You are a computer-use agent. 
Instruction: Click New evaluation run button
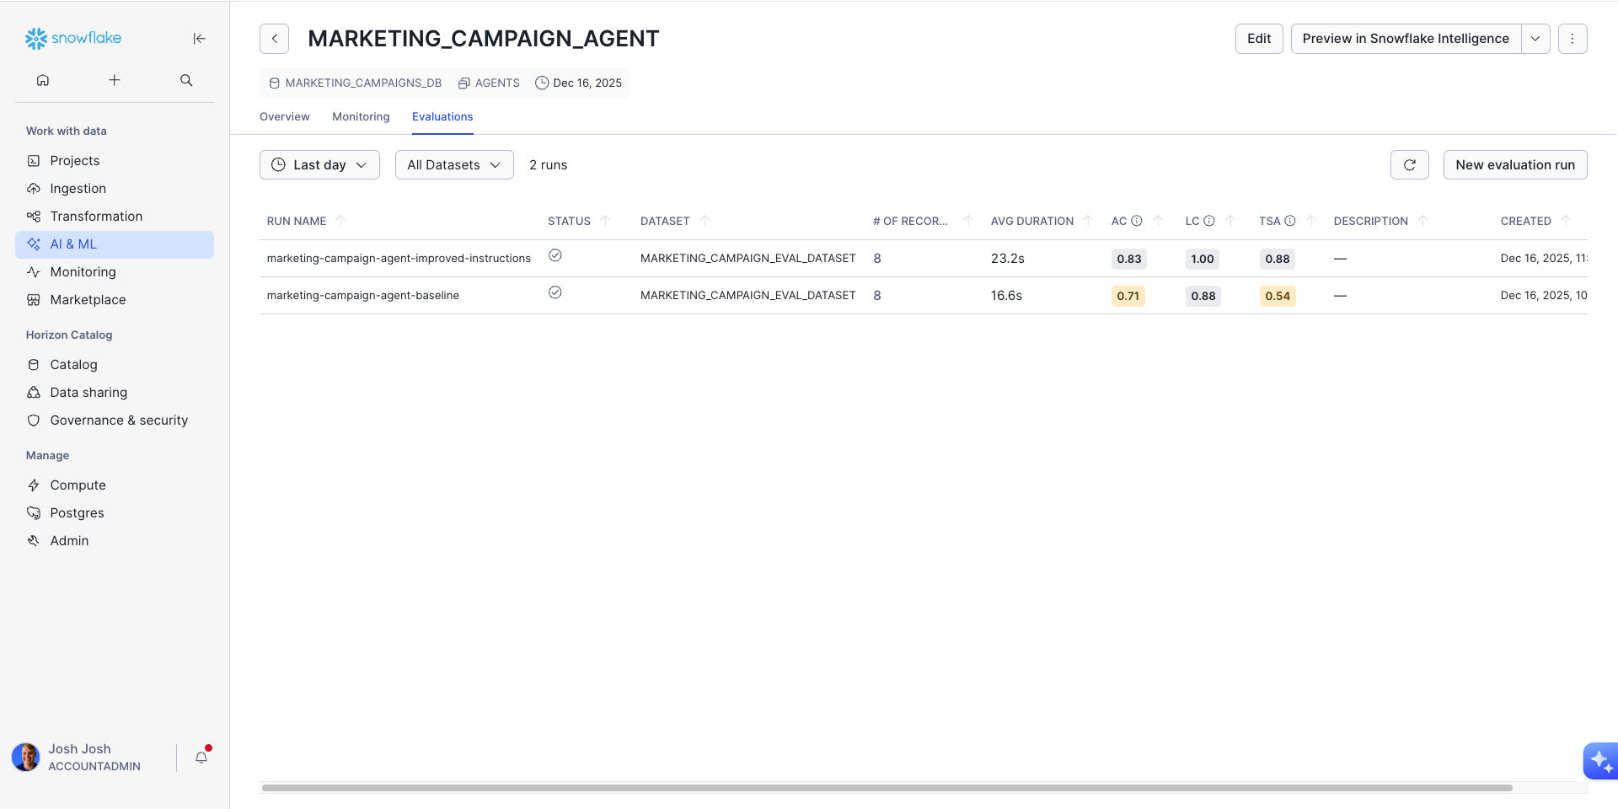coord(1514,165)
